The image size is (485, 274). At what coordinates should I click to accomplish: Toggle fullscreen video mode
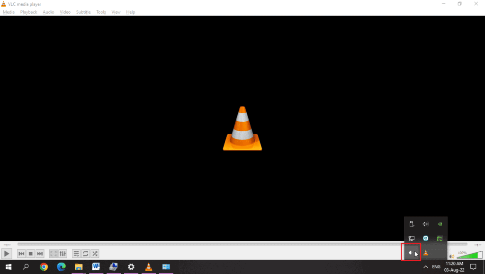point(54,254)
